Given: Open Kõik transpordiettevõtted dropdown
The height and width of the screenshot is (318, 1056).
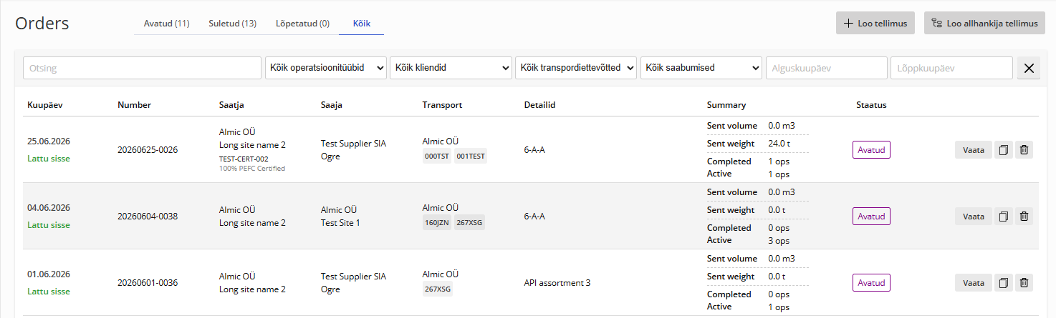Looking at the screenshot, I should [x=576, y=68].
